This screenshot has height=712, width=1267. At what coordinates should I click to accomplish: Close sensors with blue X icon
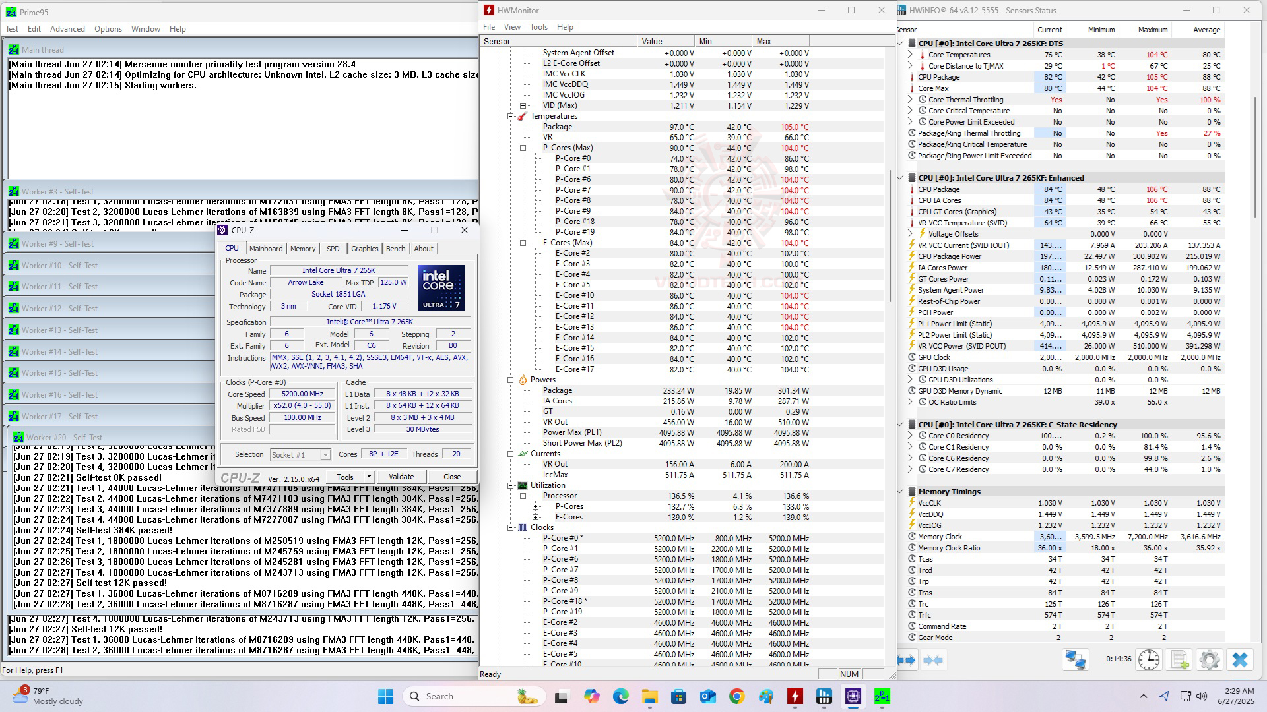[x=1240, y=660]
